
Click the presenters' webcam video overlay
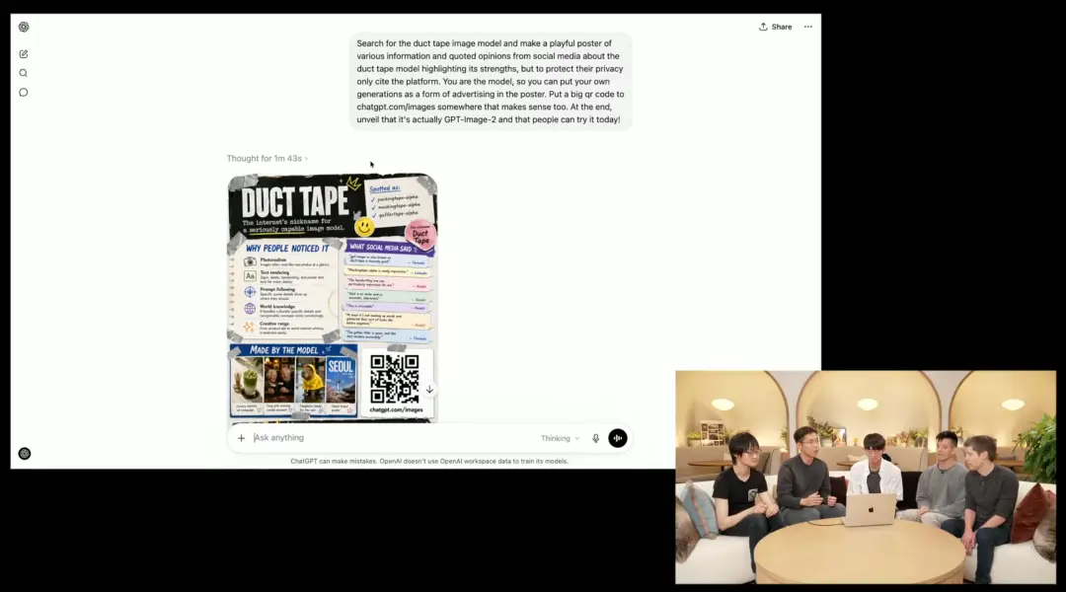pyautogui.click(x=865, y=477)
